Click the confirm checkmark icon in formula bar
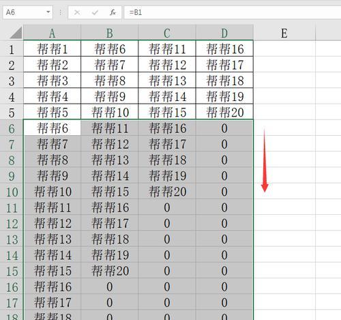Screen dimensions: 341x320 coord(95,12)
